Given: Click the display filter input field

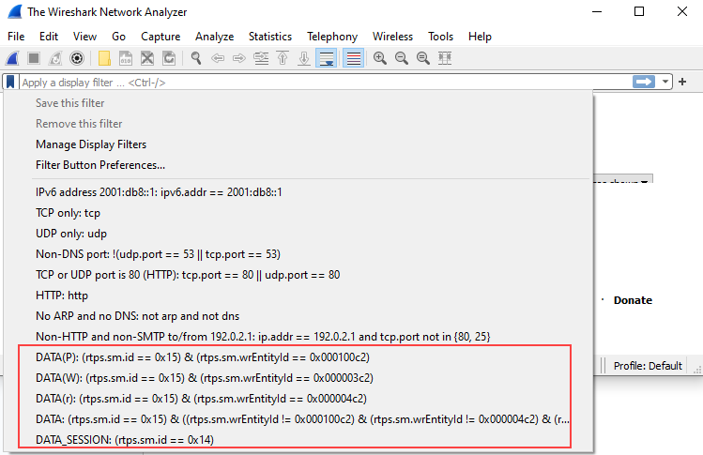Looking at the screenshot, I should coord(326,83).
